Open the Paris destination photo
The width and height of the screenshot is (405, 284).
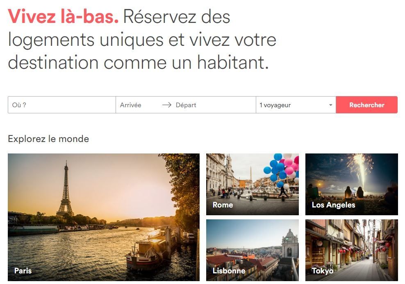[x=104, y=217]
